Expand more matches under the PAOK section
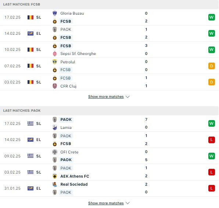Image resolution: width=219 pixels, height=208 pixels. coord(106,203)
